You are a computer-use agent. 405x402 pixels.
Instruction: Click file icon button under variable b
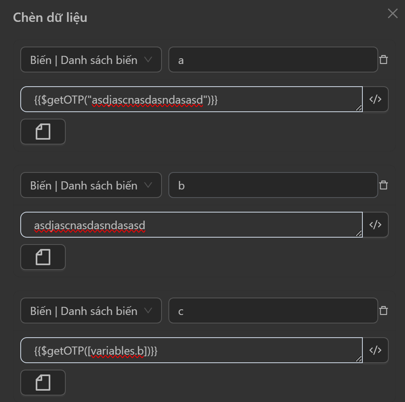[43, 257]
